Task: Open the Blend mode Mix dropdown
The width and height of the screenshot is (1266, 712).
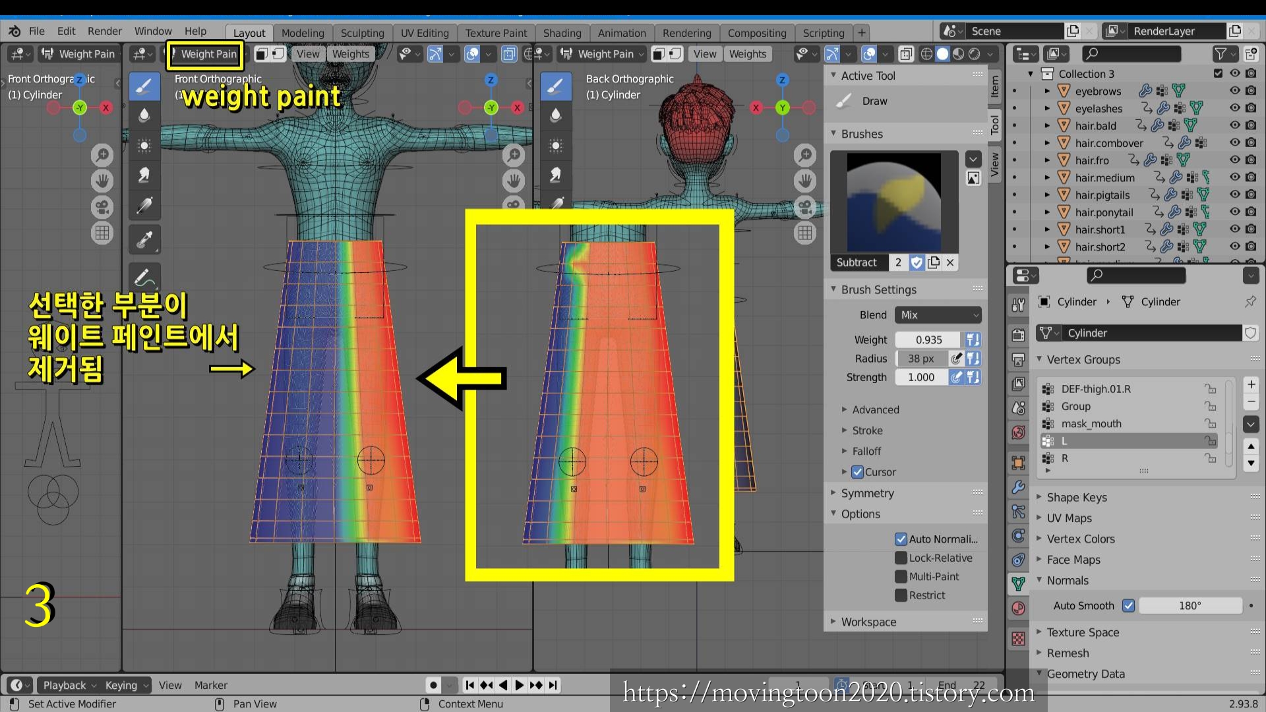Action: pos(938,315)
